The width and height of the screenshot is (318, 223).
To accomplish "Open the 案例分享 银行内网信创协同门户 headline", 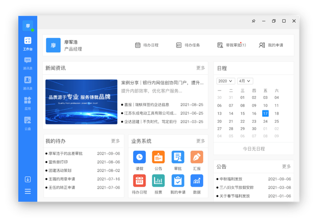I will pos(162,83).
